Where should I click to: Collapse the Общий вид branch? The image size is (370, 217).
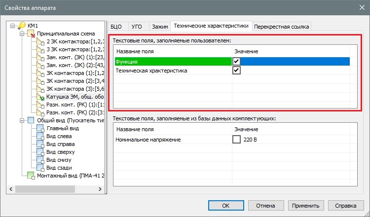pyautogui.click(x=22, y=120)
